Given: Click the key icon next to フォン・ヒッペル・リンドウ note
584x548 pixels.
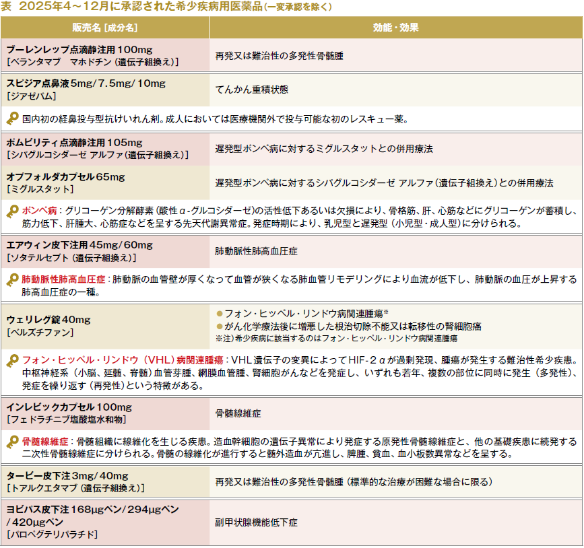Looking at the screenshot, I should [x=12, y=362].
